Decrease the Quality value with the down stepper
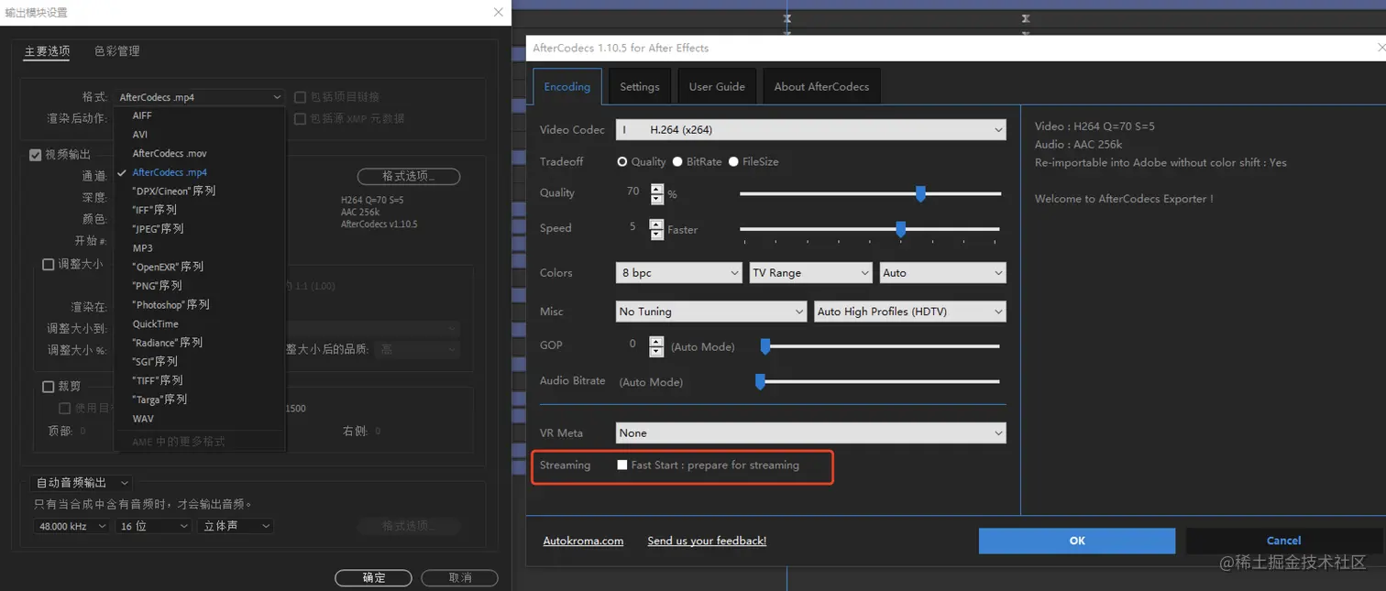 pos(656,199)
